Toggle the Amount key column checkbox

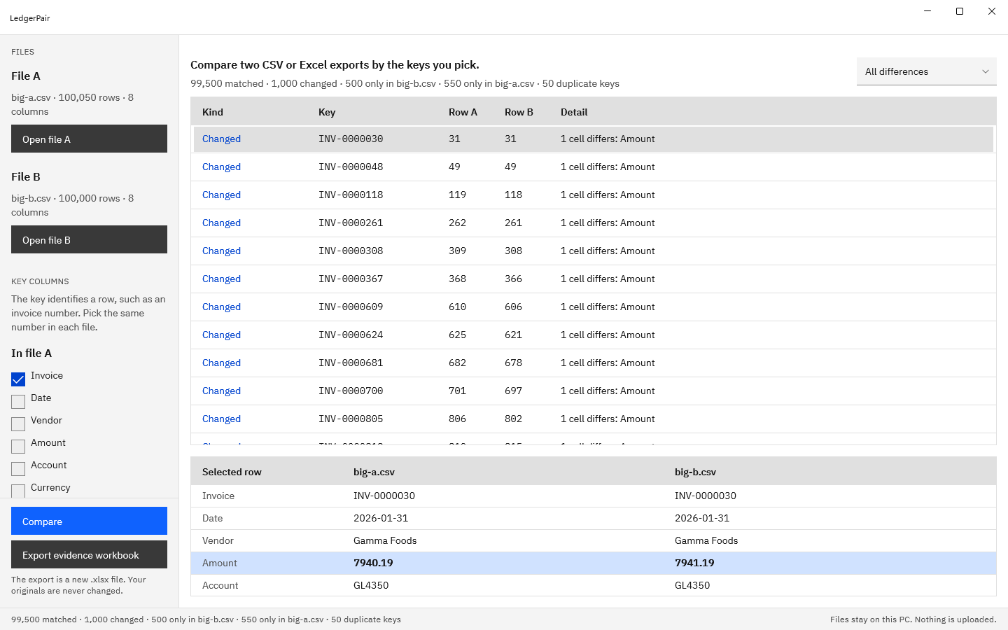point(18,447)
